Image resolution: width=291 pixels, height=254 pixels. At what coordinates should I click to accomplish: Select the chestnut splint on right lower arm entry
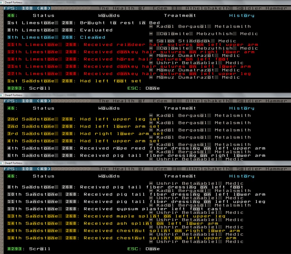tap(124, 231)
